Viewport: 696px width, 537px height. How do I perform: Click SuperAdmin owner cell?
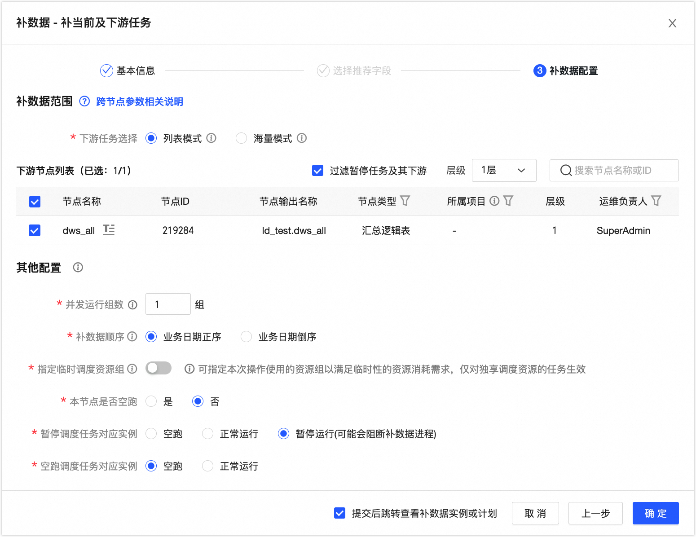point(623,230)
